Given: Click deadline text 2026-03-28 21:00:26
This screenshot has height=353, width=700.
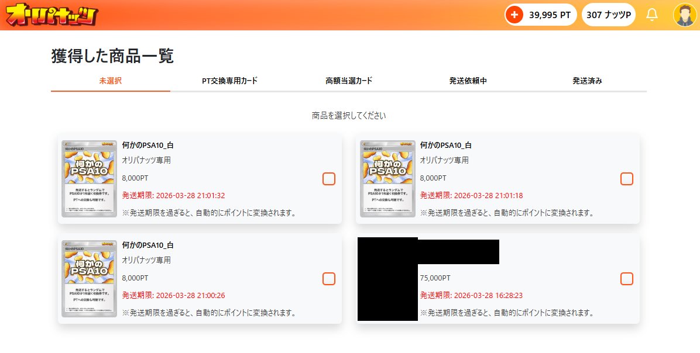Looking at the screenshot, I should coord(174,295).
